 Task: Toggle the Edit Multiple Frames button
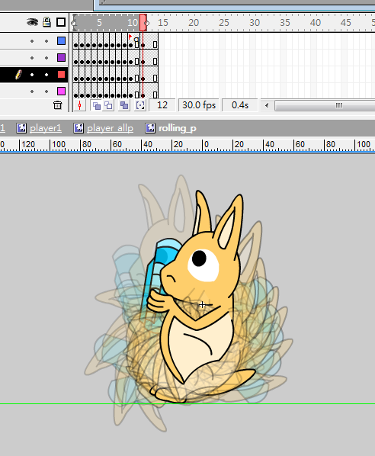click(x=124, y=105)
